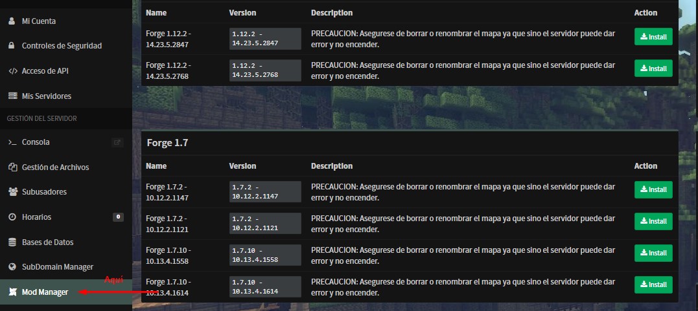
Task: Click the Bases de Datos database icon
Action: [x=12, y=242]
